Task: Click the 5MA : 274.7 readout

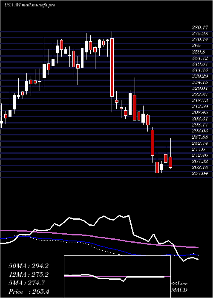Action: [27, 283]
